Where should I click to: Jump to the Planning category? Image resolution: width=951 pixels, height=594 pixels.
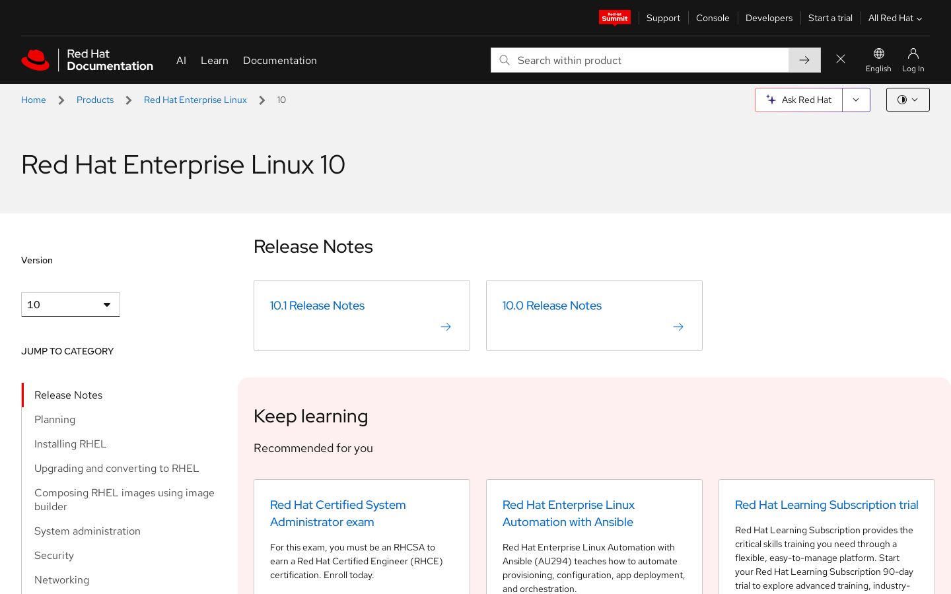pos(55,419)
